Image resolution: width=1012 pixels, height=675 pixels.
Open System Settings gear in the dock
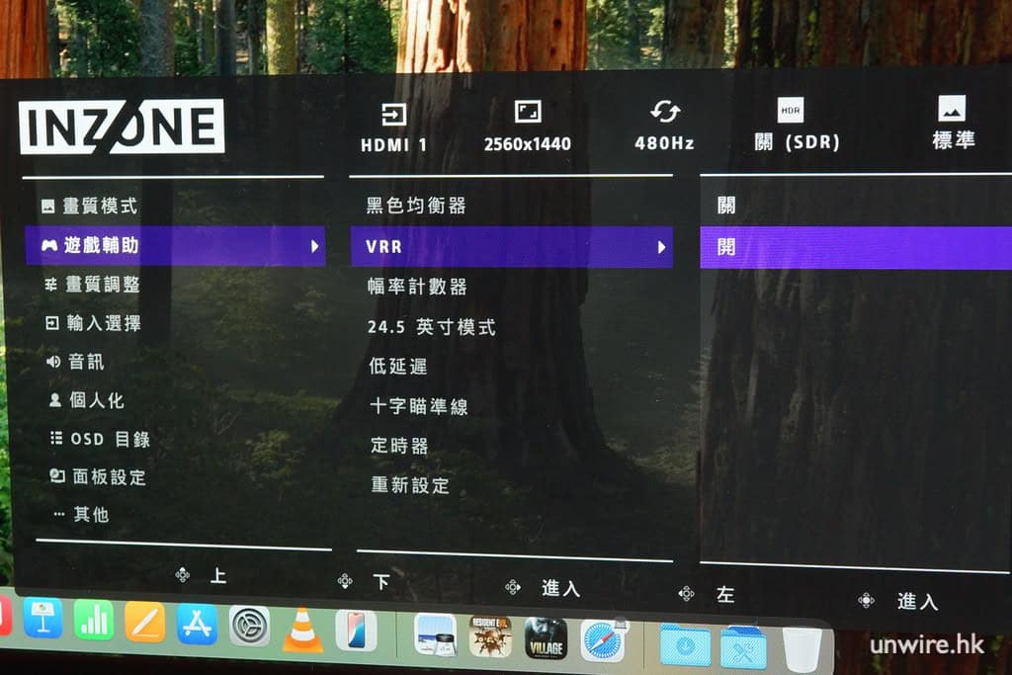point(249,626)
